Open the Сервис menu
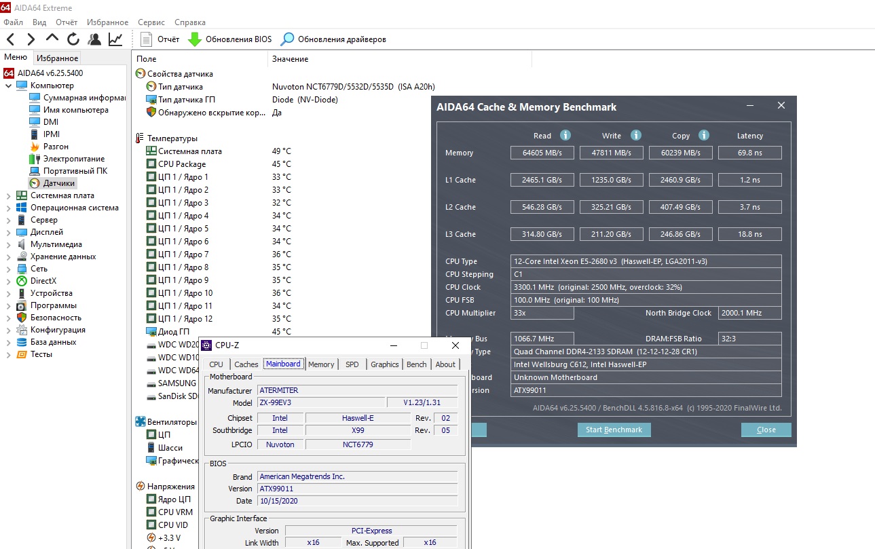Screen dimensions: 875x549 [151, 22]
